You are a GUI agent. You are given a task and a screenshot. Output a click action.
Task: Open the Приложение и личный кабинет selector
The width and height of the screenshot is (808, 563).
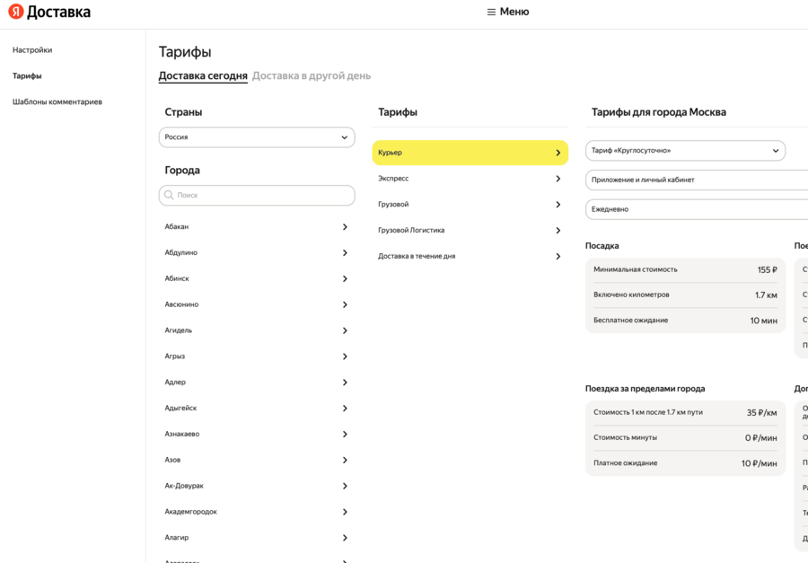click(697, 180)
